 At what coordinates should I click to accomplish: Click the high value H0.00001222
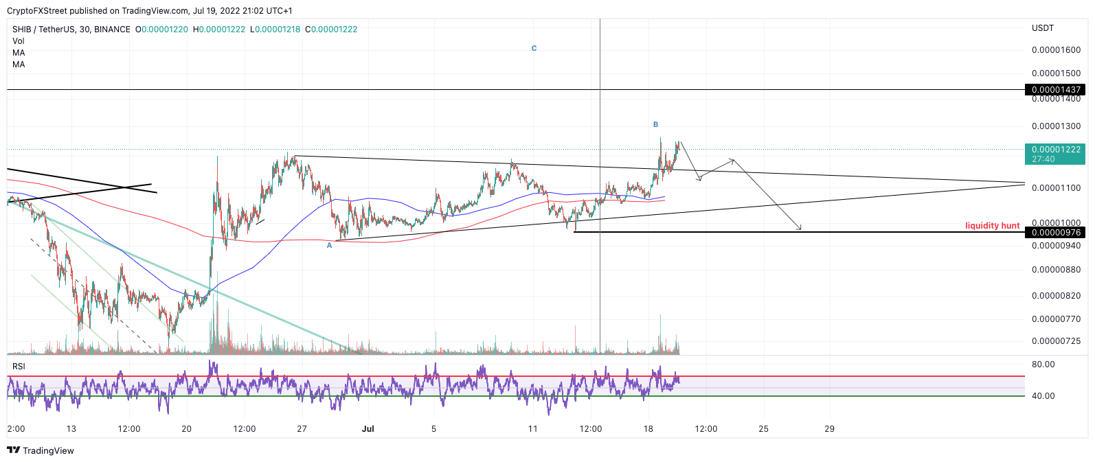tap(219, 29)
